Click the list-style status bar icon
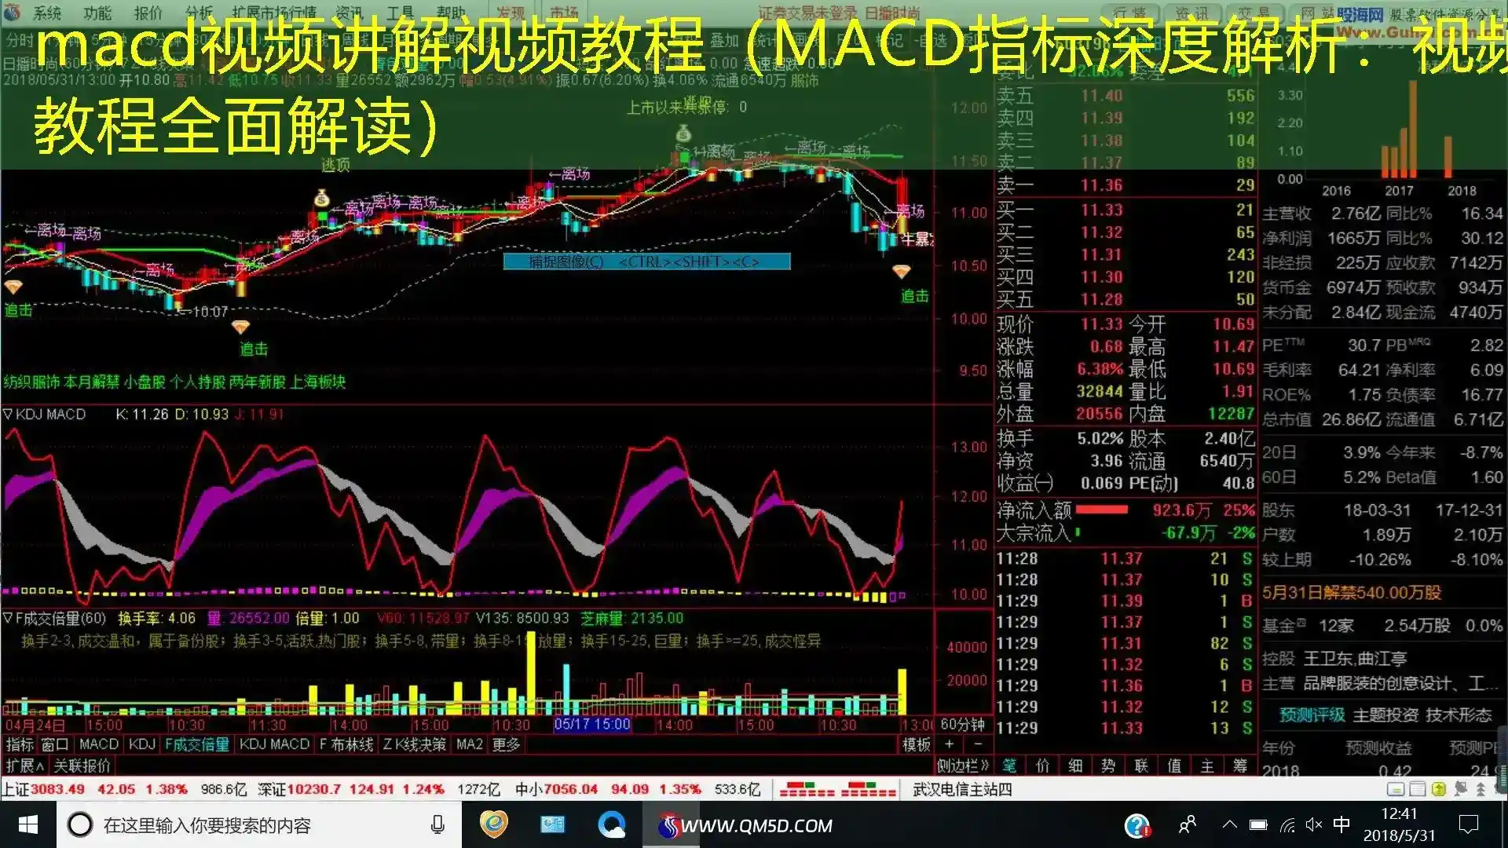 (1417, 789)
